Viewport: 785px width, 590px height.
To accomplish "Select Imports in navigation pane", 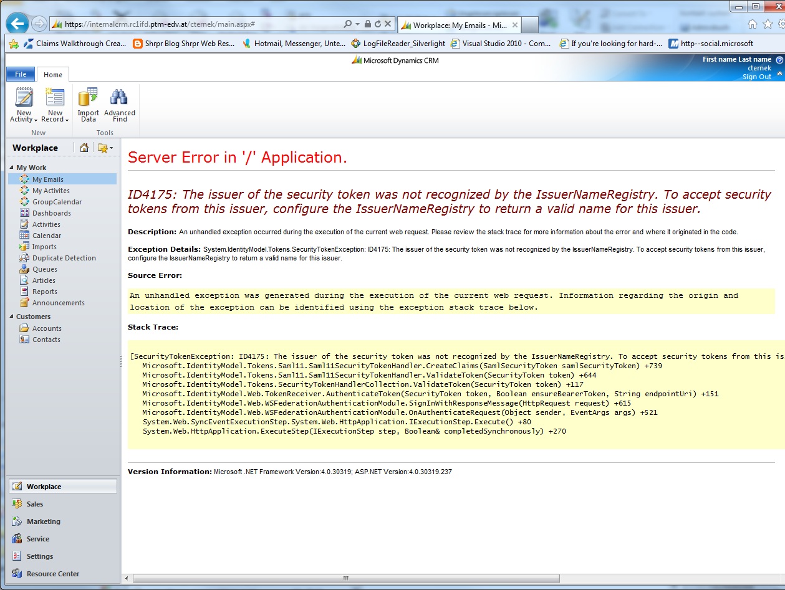I will pyautogui.click(x=45, y=247).
